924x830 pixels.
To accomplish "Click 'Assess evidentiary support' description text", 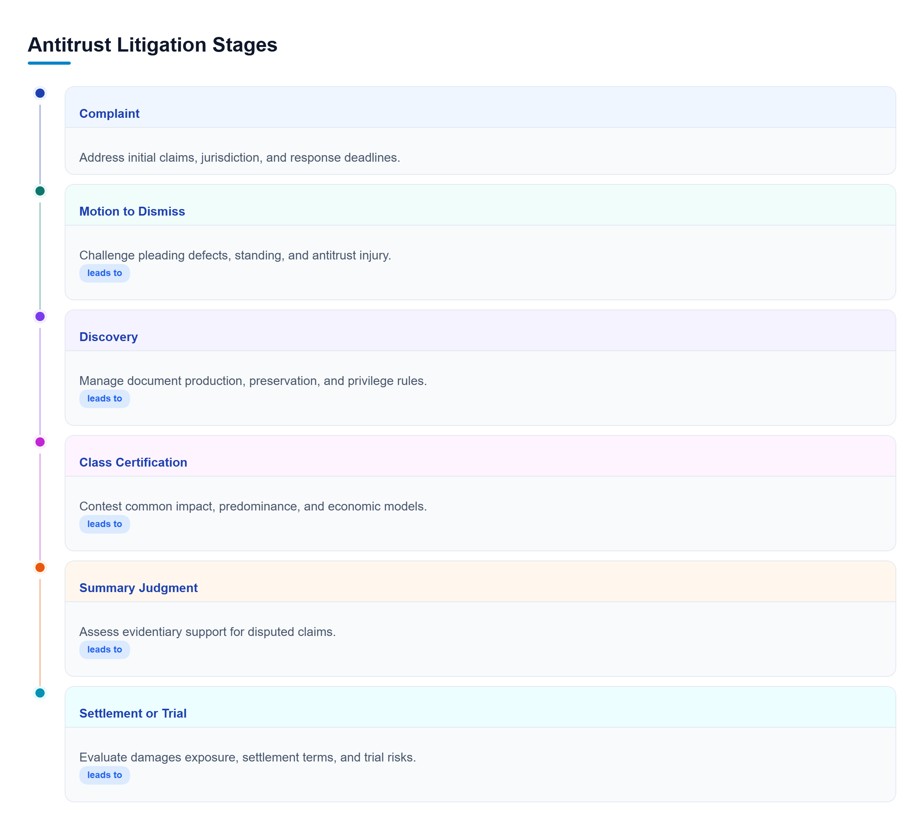I will (208, 631).
